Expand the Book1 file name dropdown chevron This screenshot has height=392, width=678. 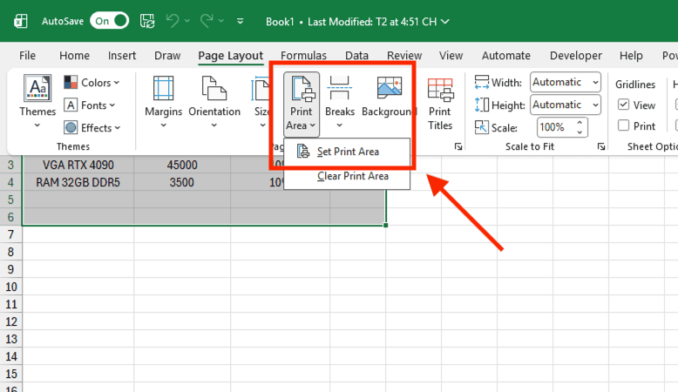tap(445, 21)
